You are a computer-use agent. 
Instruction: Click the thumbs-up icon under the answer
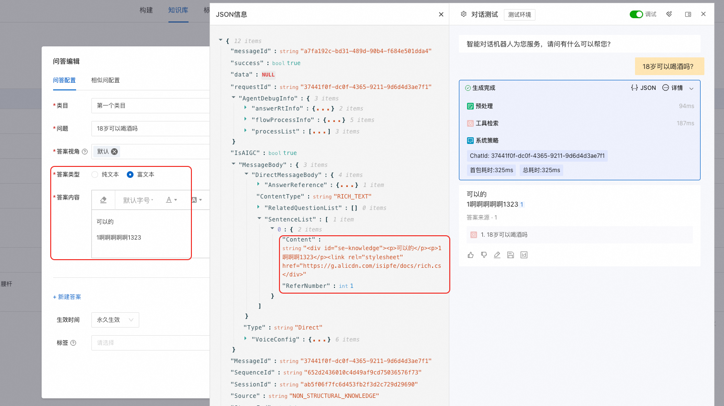tap(470, 255)
